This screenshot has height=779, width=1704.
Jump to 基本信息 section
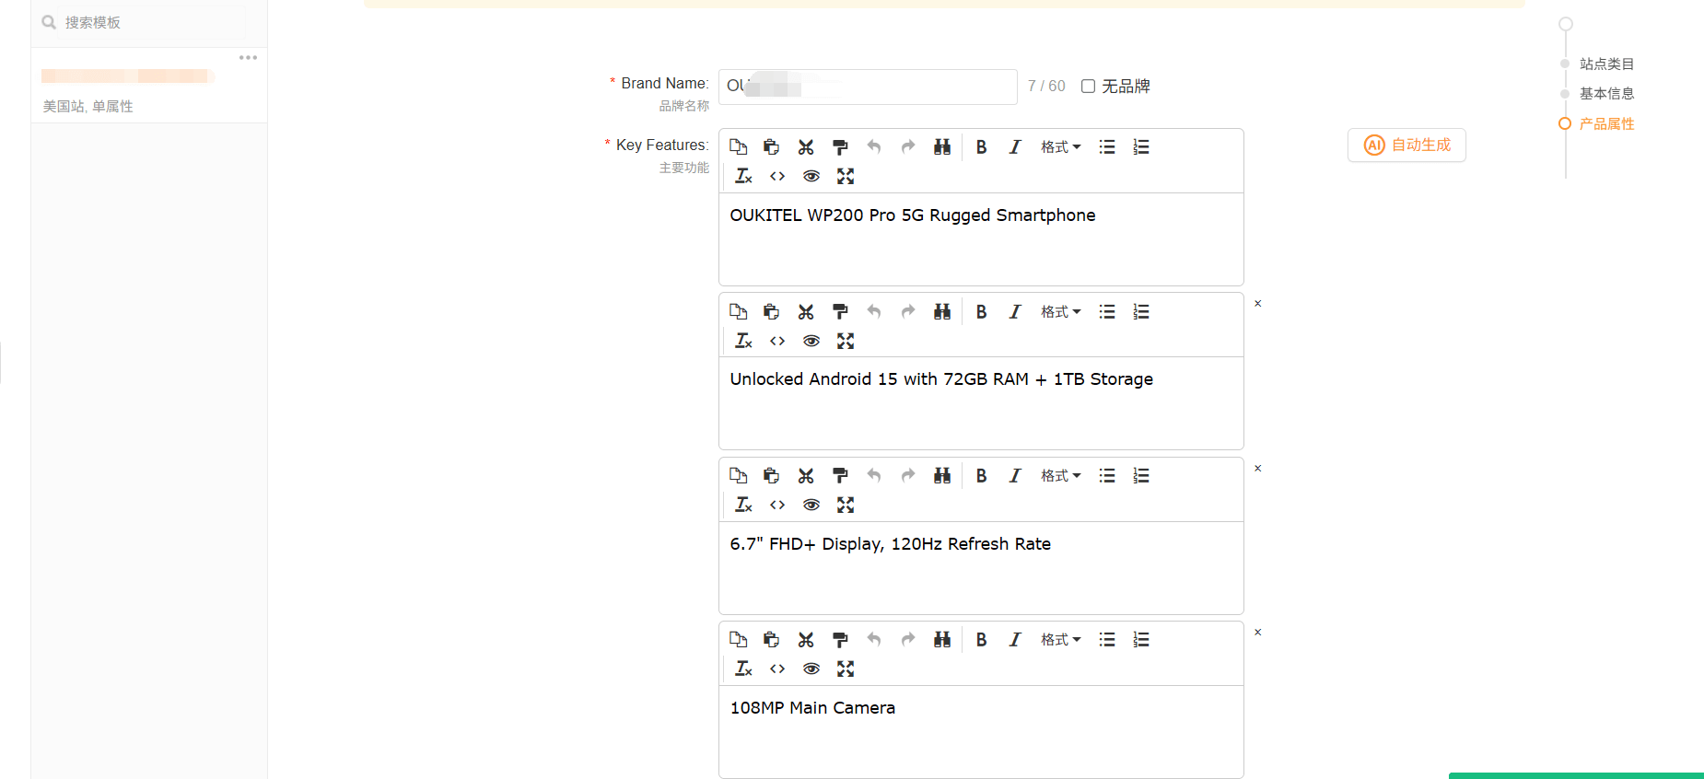1606,94
